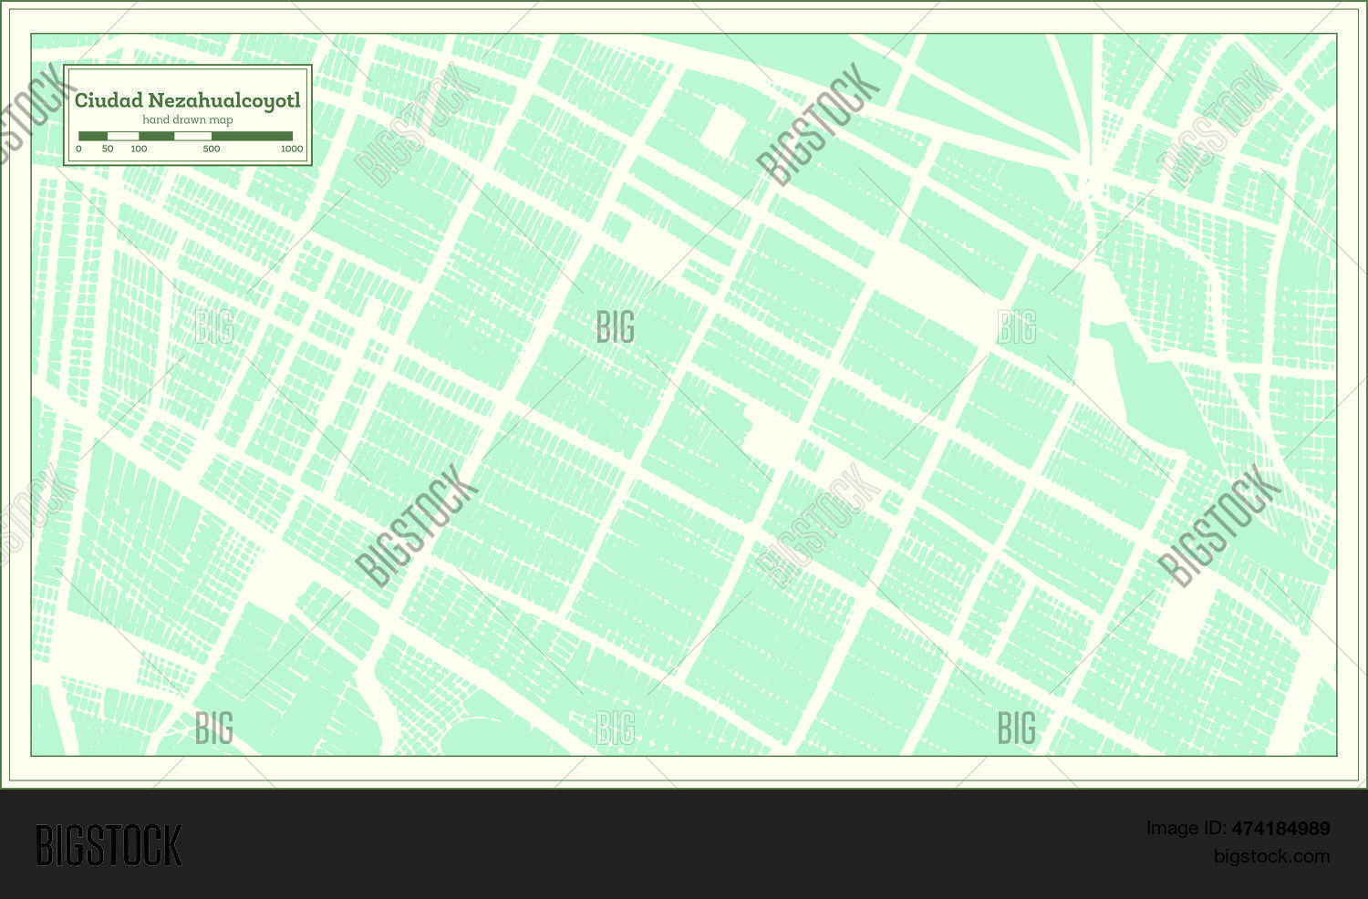
Task: Pick the 100 scale label
Action: click(x=139, y=149)
